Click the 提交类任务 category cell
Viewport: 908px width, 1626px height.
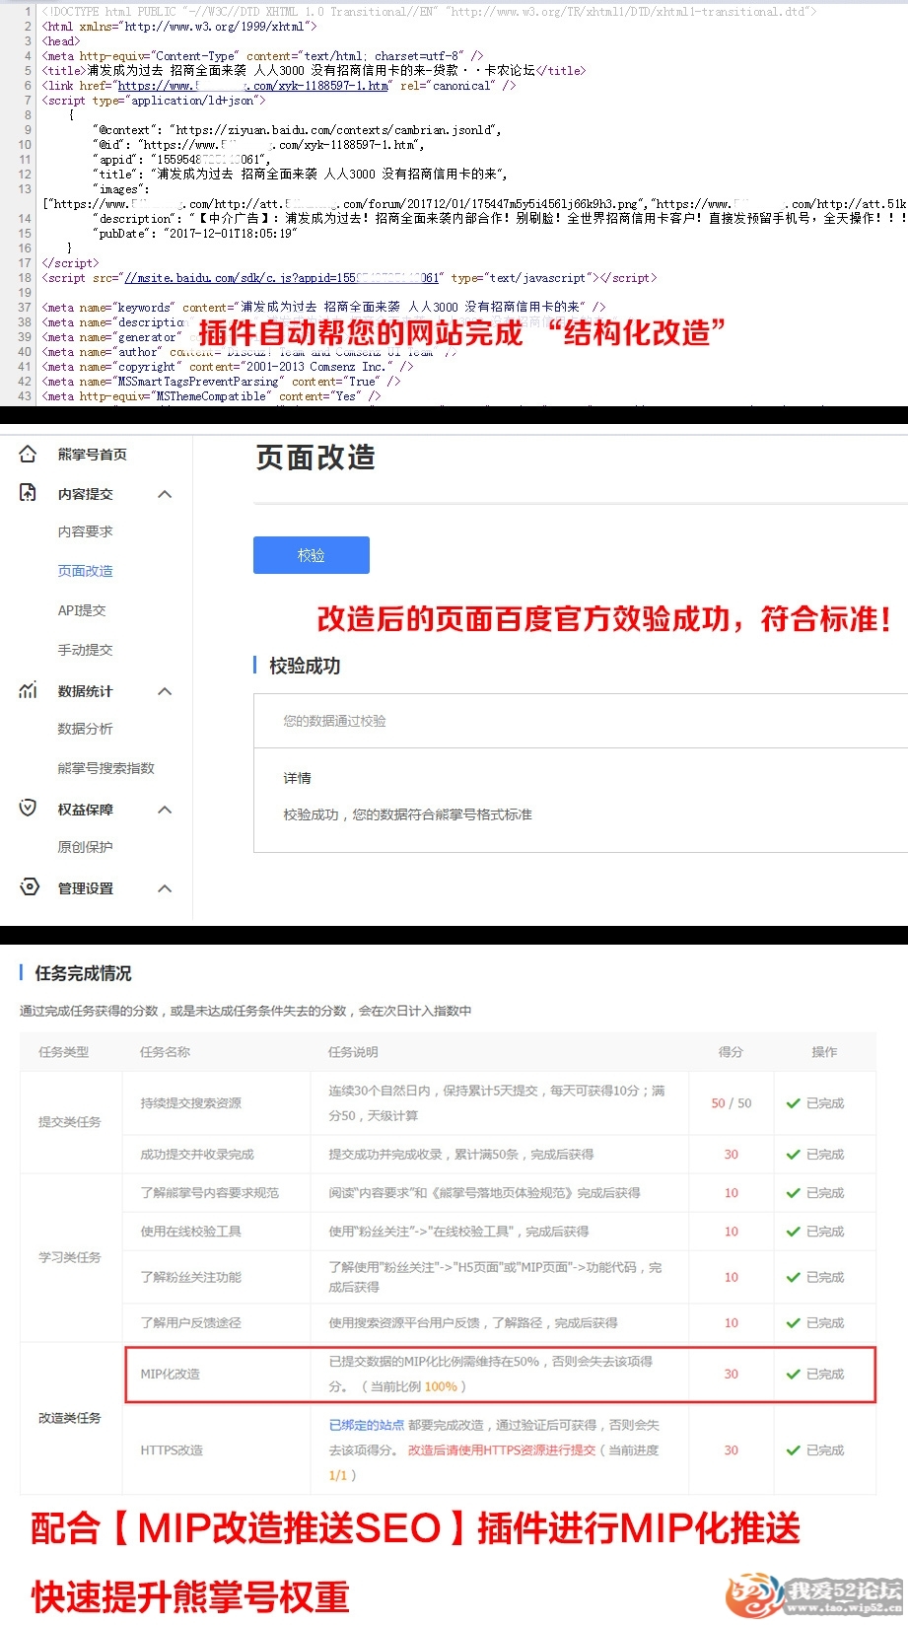coord(69,1122)
